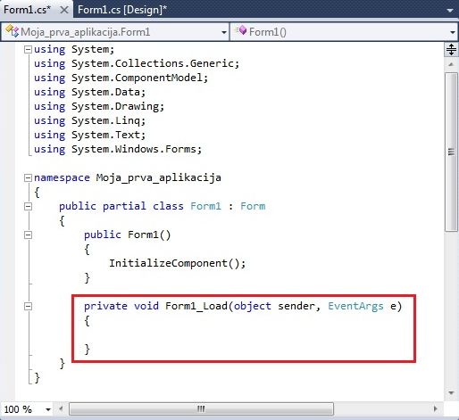Screen dimensions: 459x420
Task: Click the horizontal scrollbar left arrow
Action: tap(61, 408)
